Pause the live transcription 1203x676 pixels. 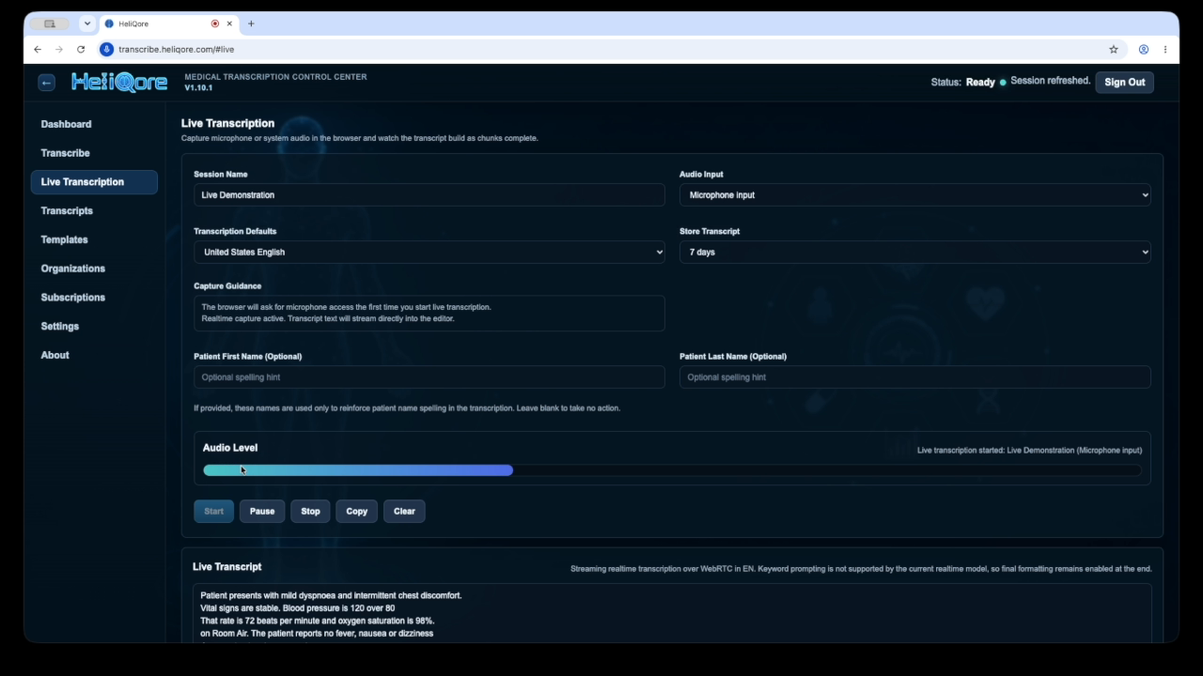click(x=262, y=512)
